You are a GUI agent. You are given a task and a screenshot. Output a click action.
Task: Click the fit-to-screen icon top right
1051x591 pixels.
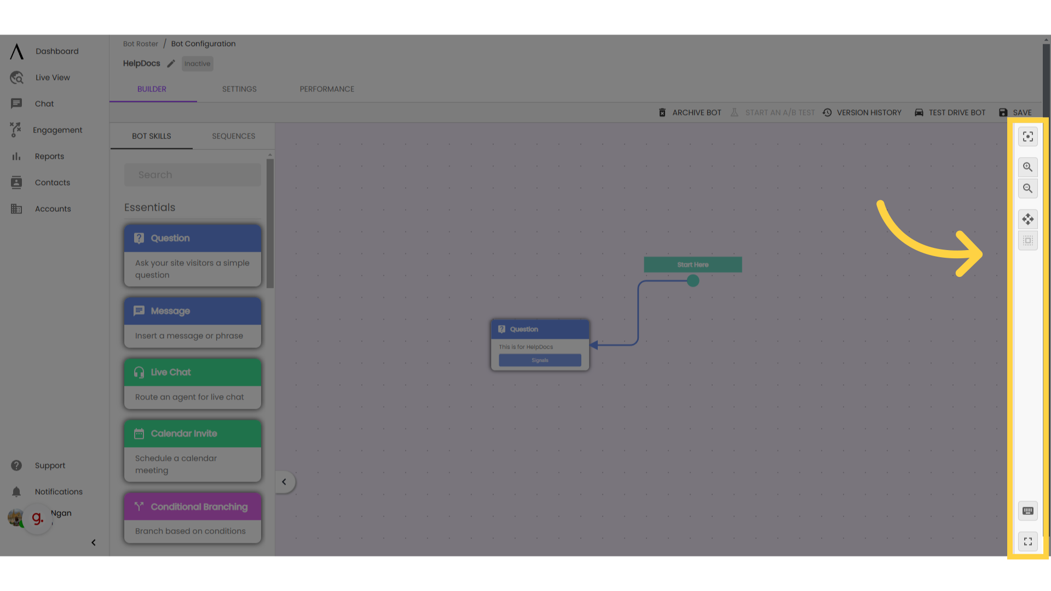(1029, 137)
